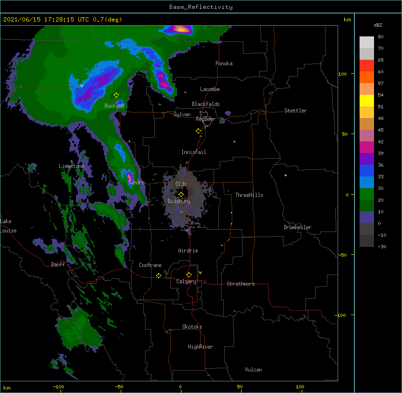
Task: Click the Strathmore label
Action: click(241, 284)
